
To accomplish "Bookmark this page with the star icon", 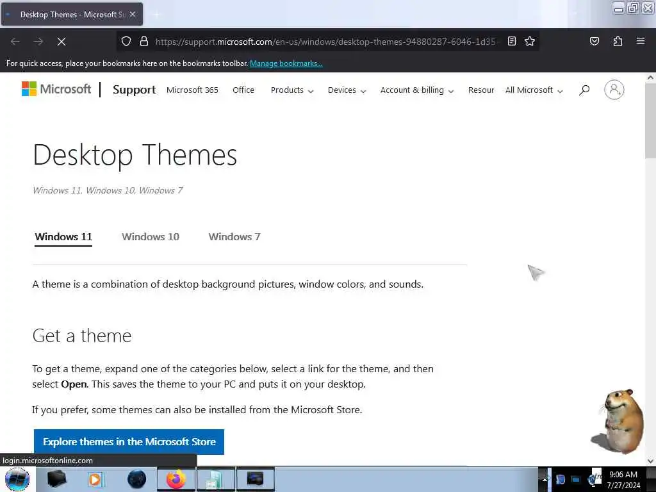I will point(530,41).
